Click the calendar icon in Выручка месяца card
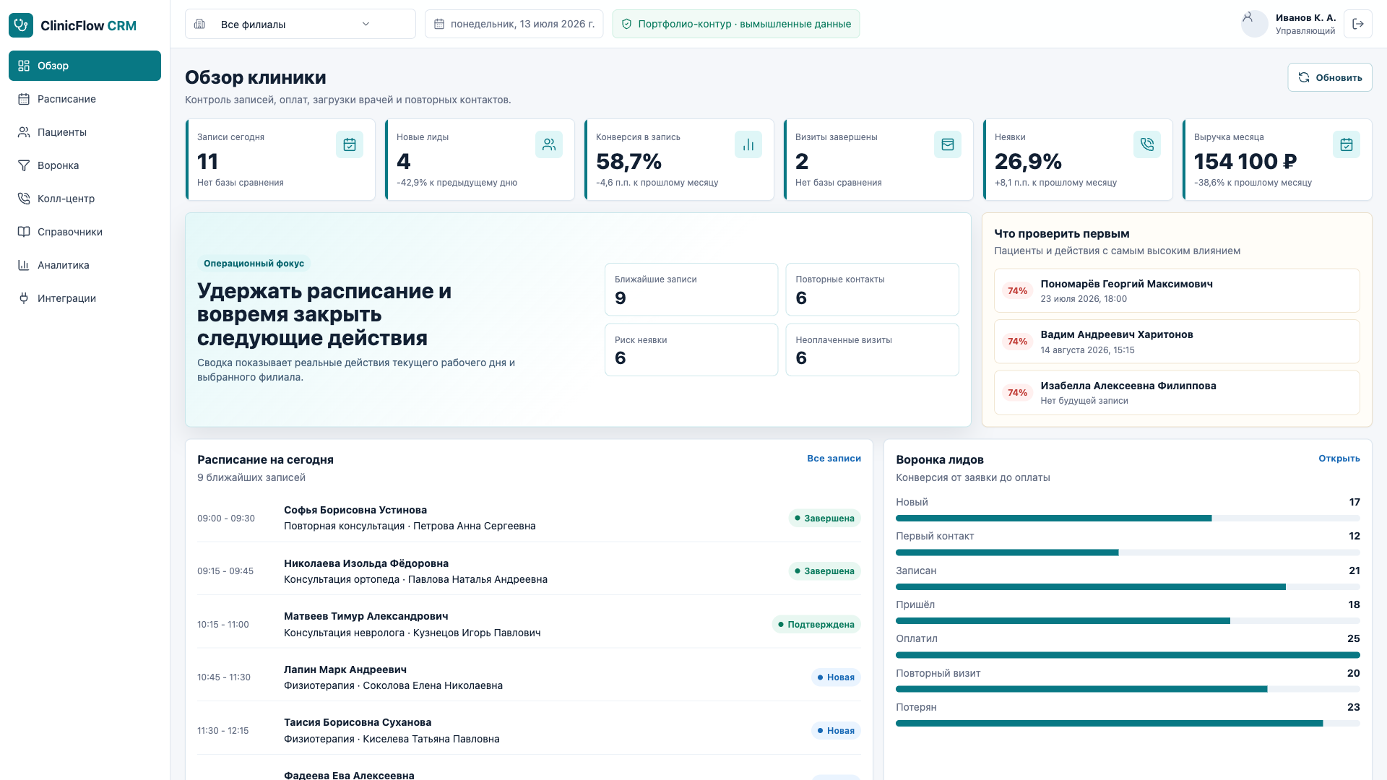The image size is (1387, 780). click(1347, 144)
